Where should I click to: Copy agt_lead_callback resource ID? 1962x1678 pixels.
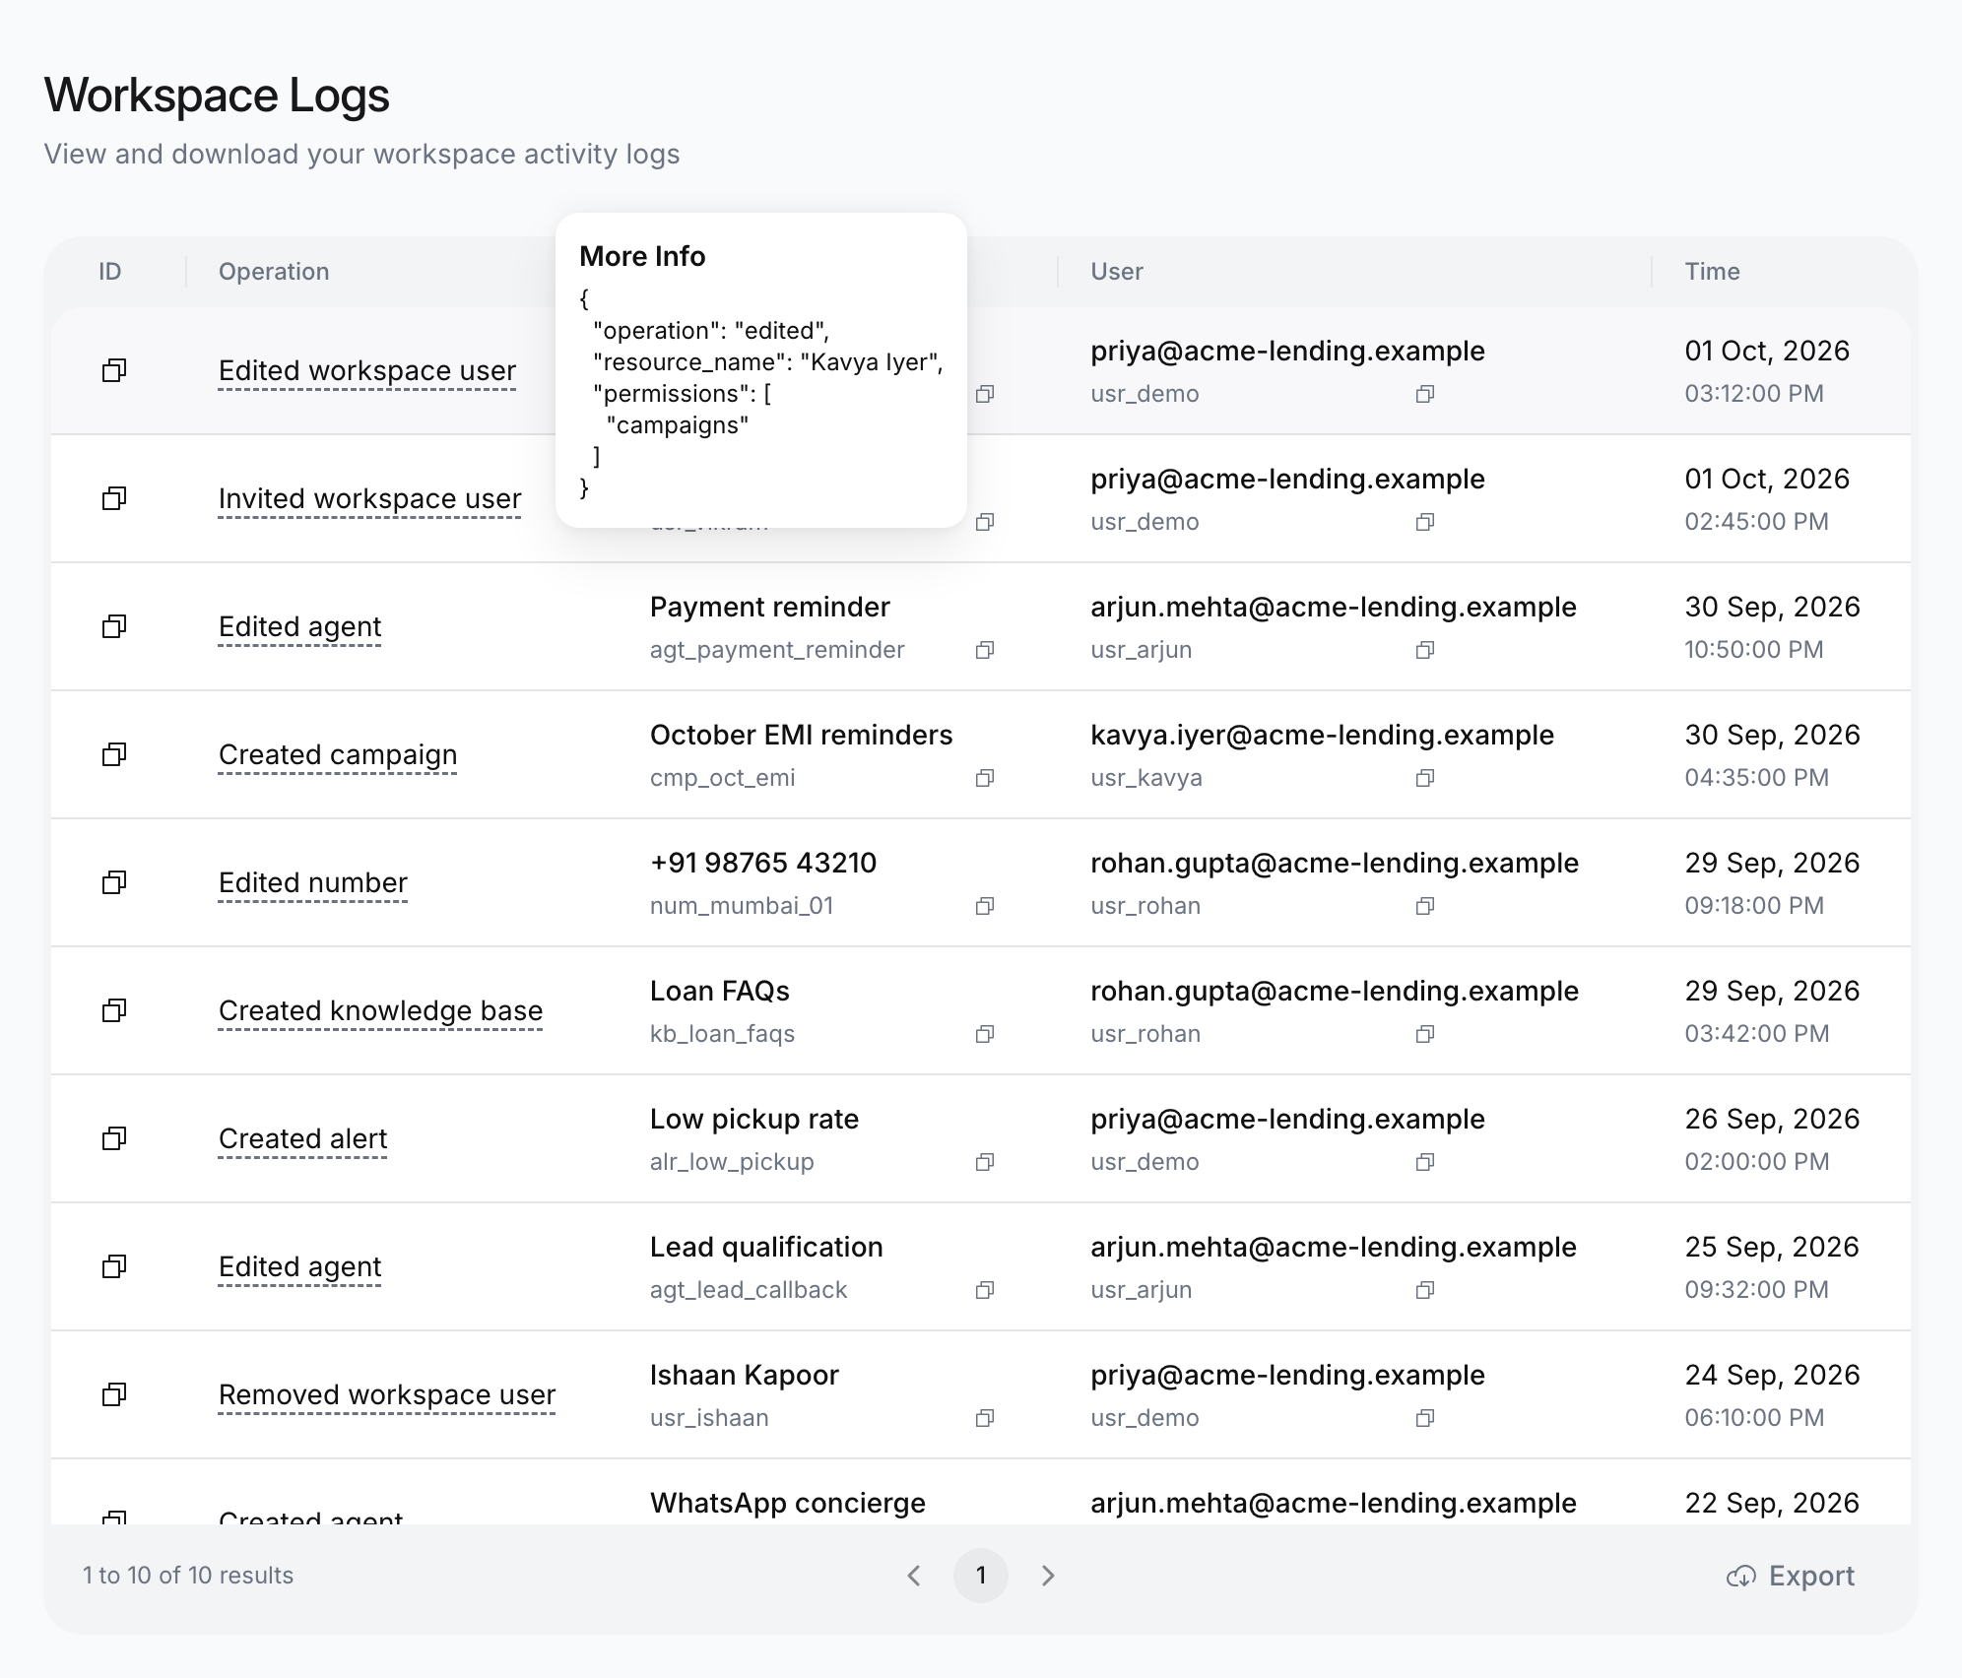(x=984, y=1290)
